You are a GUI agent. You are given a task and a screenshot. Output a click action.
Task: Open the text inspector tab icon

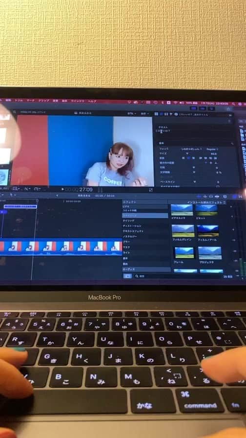pos(161,114)
